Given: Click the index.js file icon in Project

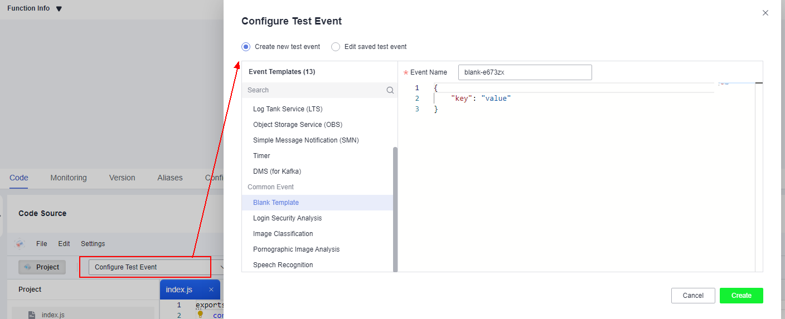Looking at the screenshot, I should click(x=32, y=315).
